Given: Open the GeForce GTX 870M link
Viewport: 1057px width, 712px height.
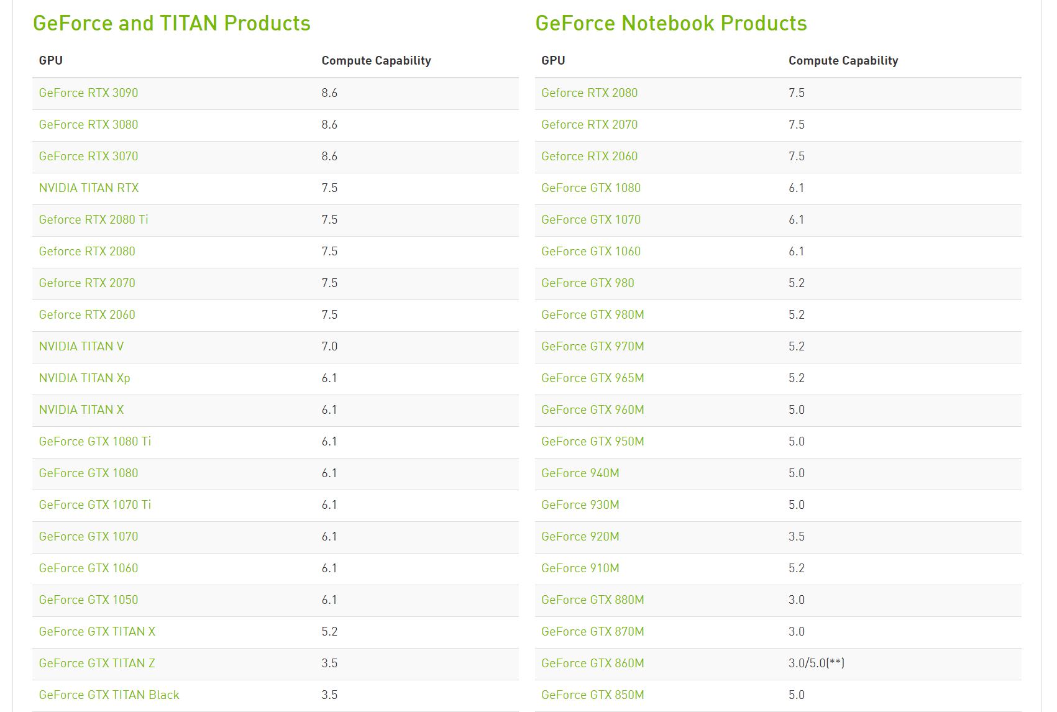Looking at the screenshot, I should 593,632.
